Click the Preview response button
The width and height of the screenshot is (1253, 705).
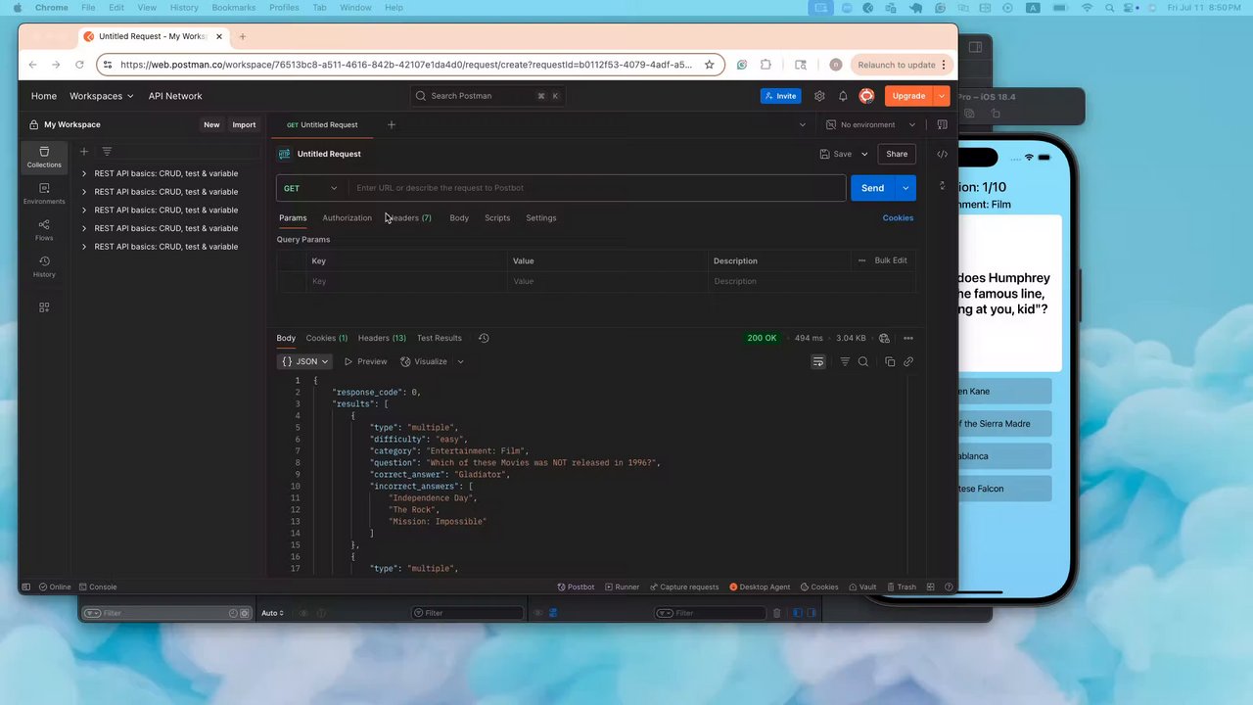(x=365, y=361)
